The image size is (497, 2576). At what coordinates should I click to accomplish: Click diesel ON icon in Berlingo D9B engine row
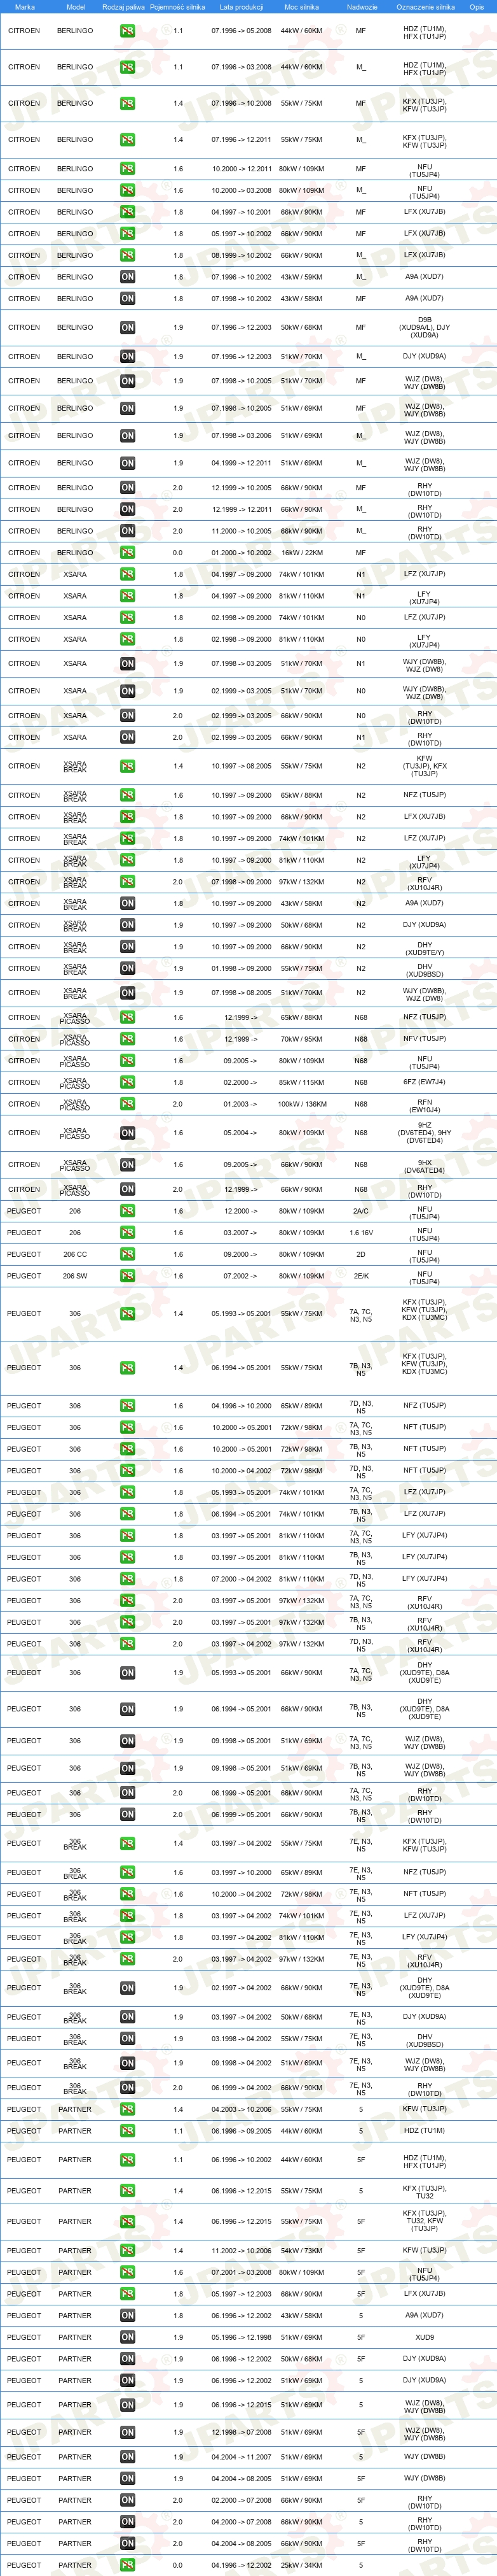tap(126, 327)
